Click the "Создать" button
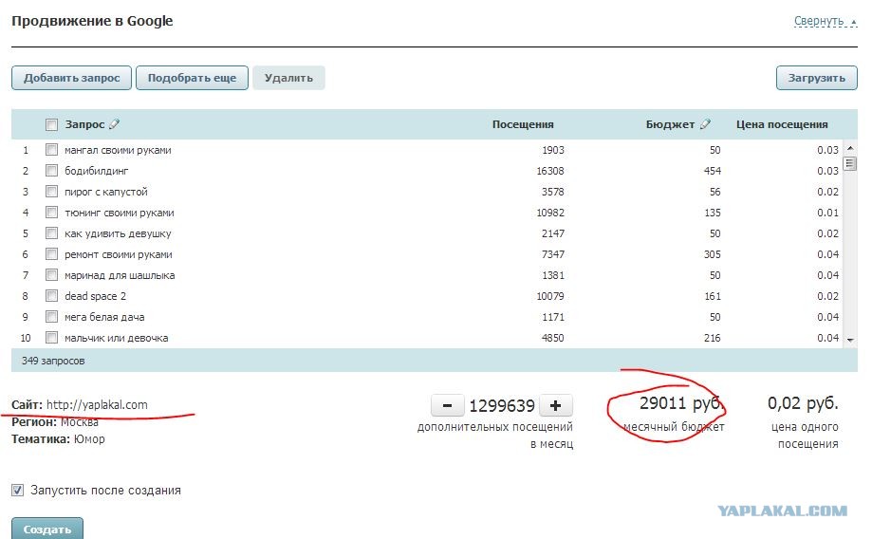This screenshot has height=539, width=872. pos(47,529)
